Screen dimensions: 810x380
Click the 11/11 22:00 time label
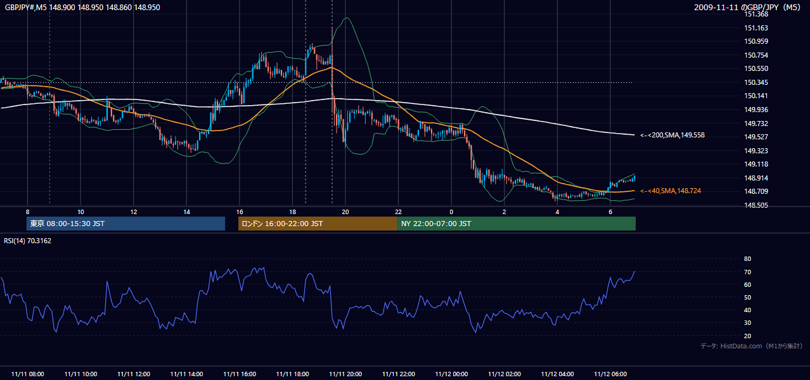(x=398, y=374)
